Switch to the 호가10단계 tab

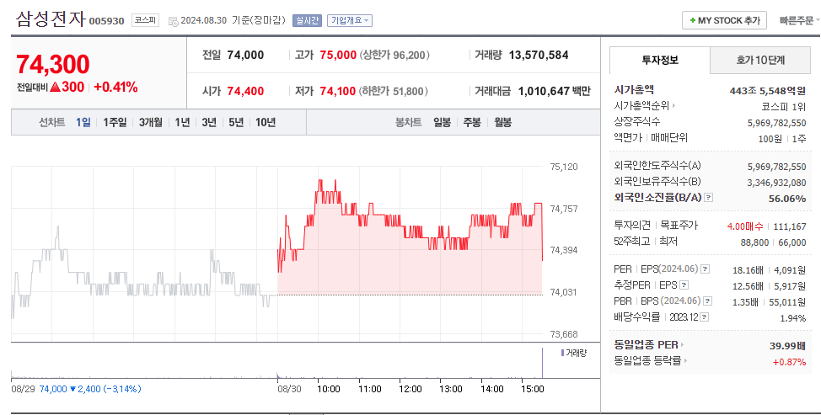[760, 60]
